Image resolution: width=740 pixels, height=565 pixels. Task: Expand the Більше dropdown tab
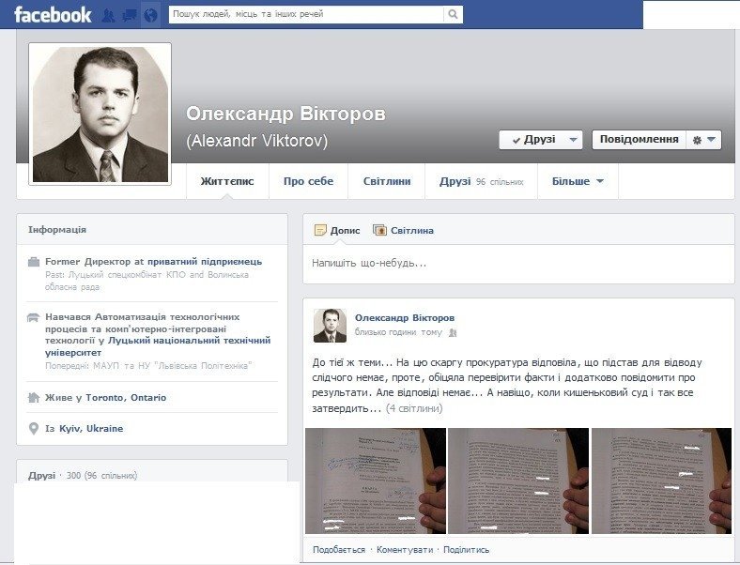click(578, 181)
